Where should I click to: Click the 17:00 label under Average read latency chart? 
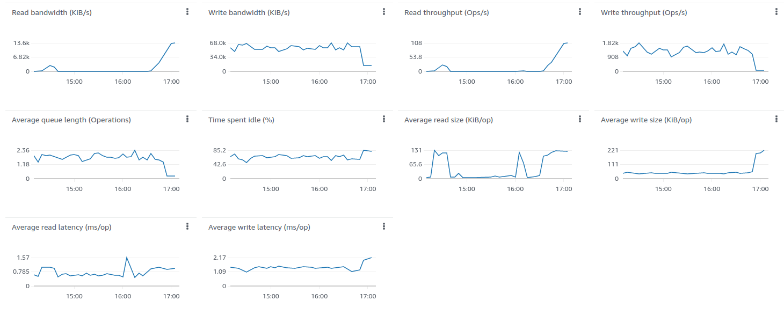171,297
